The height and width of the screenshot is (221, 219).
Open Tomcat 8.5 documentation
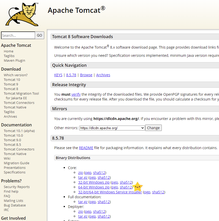12,145
